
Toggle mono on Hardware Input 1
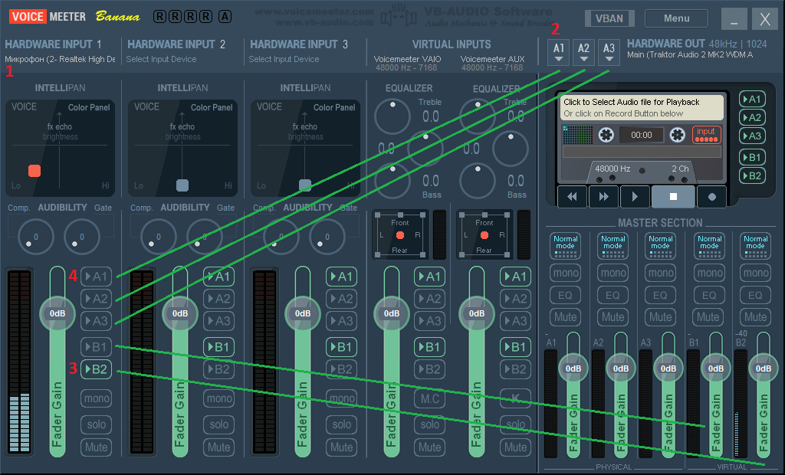(96, 398)
